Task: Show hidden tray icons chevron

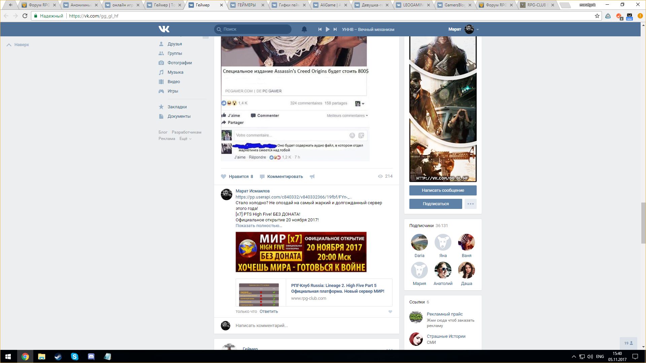Action: tap(574, 357)
